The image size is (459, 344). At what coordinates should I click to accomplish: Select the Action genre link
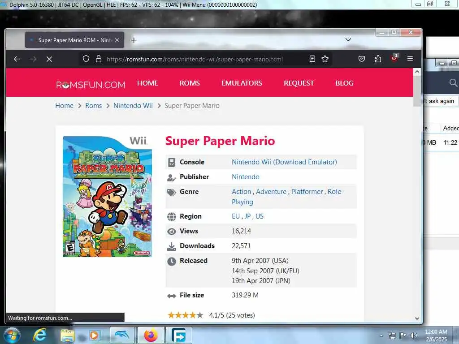[242, 192]
